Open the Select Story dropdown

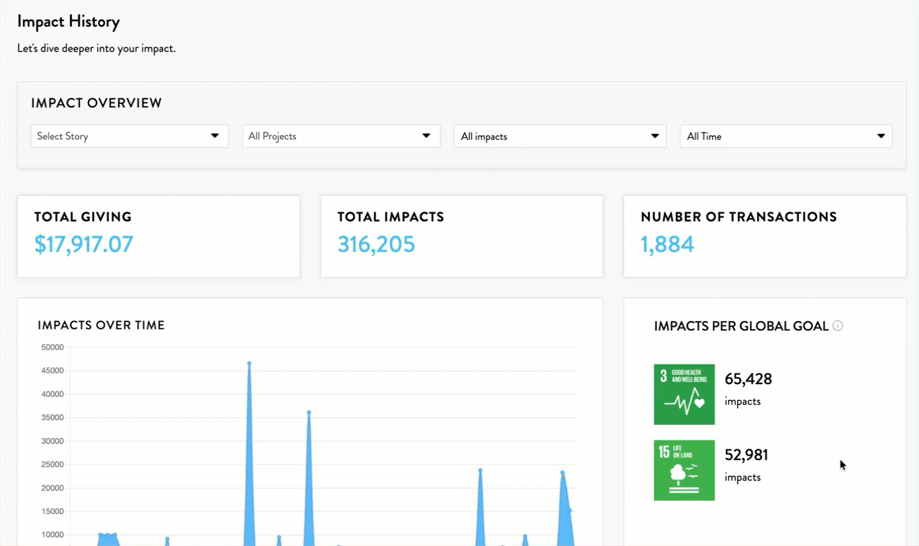pos(130,136)
